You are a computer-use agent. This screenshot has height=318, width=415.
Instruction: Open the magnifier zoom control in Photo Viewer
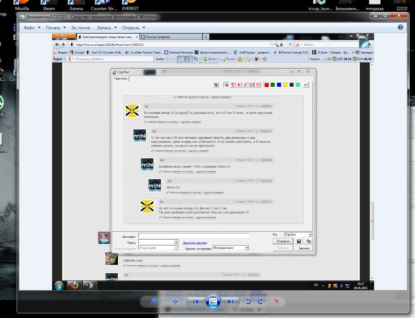pos(156,301)
